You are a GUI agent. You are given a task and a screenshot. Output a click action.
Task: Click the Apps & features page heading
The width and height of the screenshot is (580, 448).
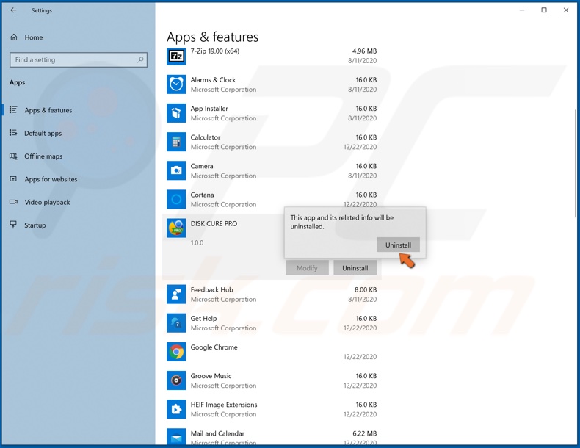(x=212, y=37)
